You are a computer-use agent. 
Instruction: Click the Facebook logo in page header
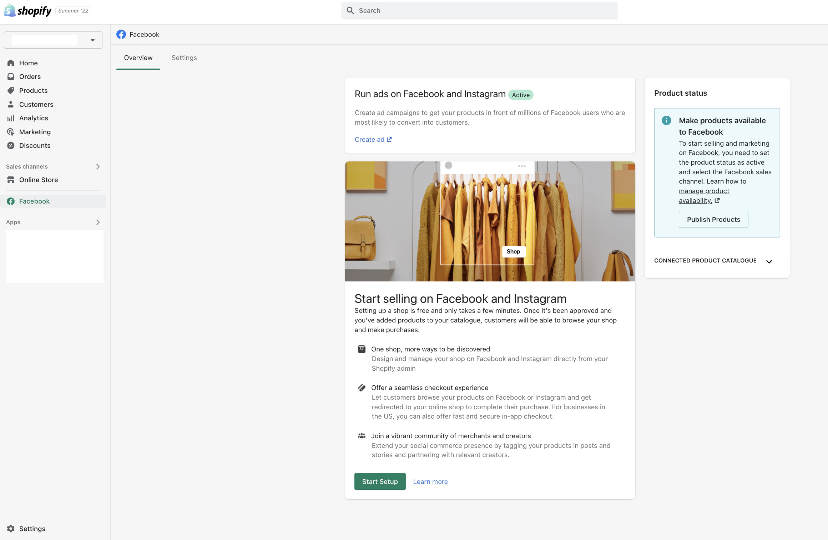point(121,34)
